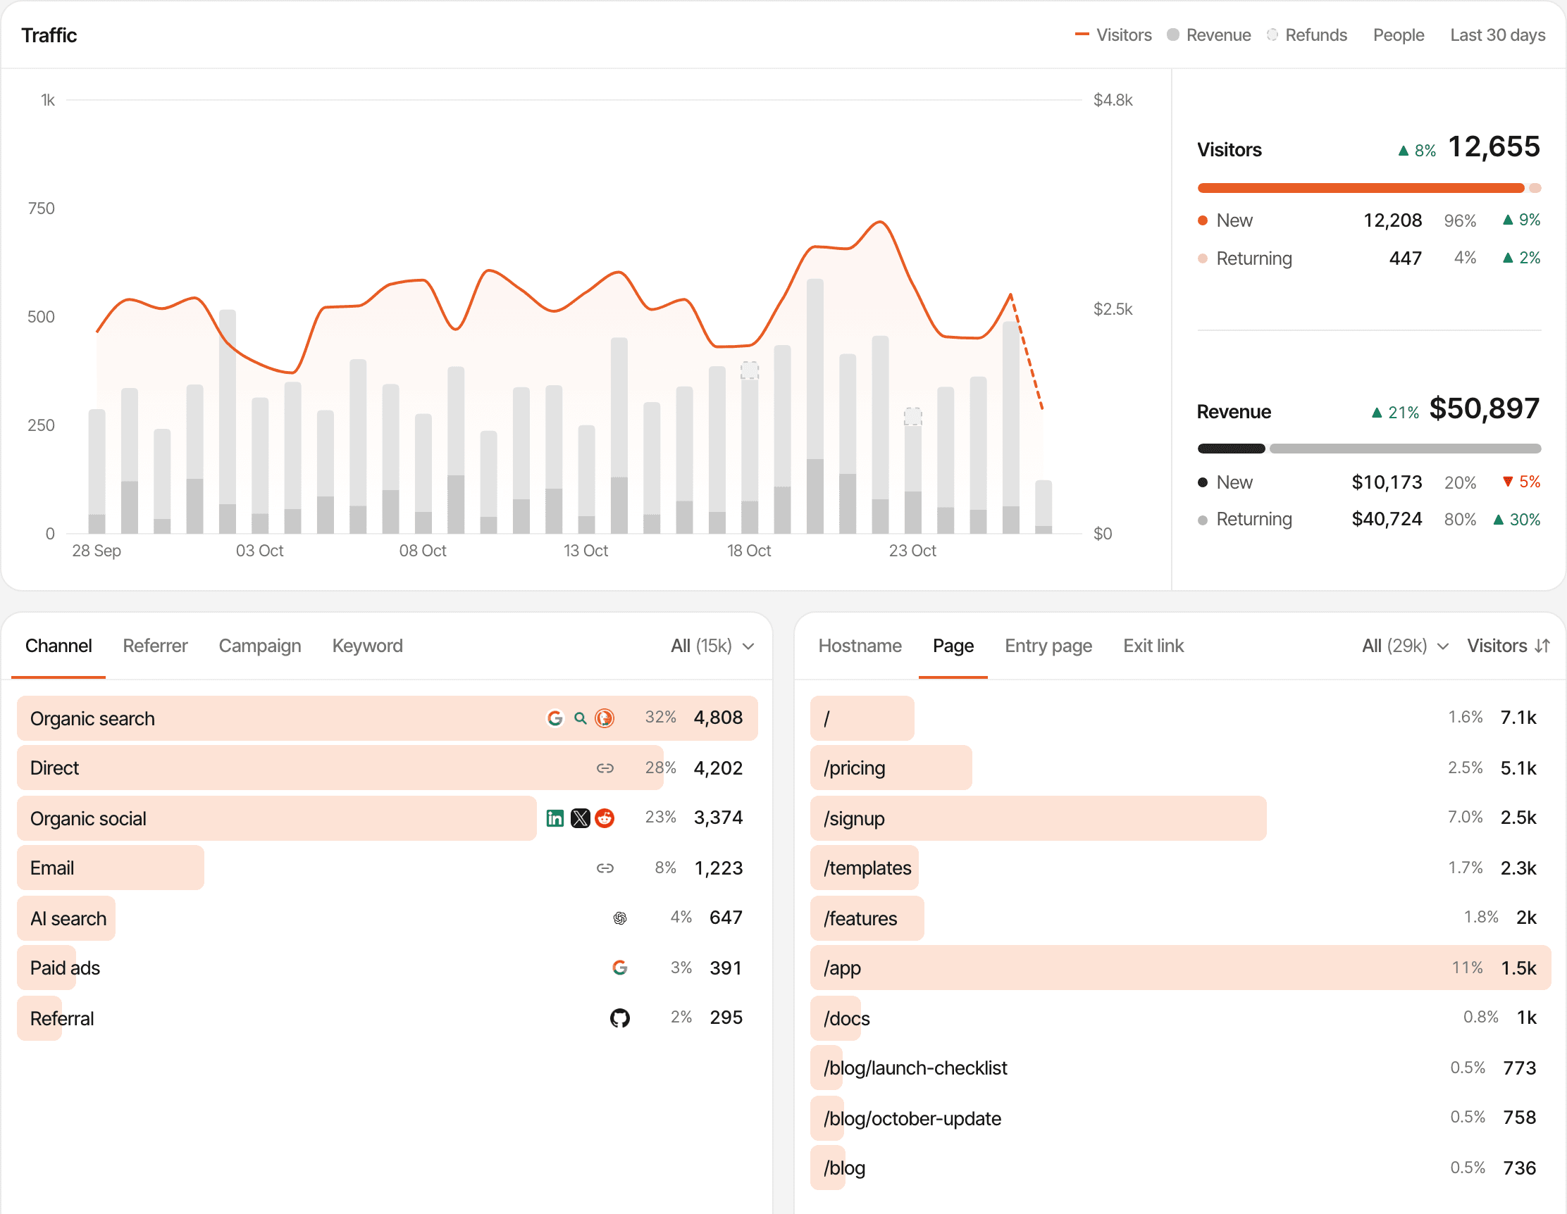Click the People link in header
Screen dimensions: 1567x1214
coord(1398,35)
